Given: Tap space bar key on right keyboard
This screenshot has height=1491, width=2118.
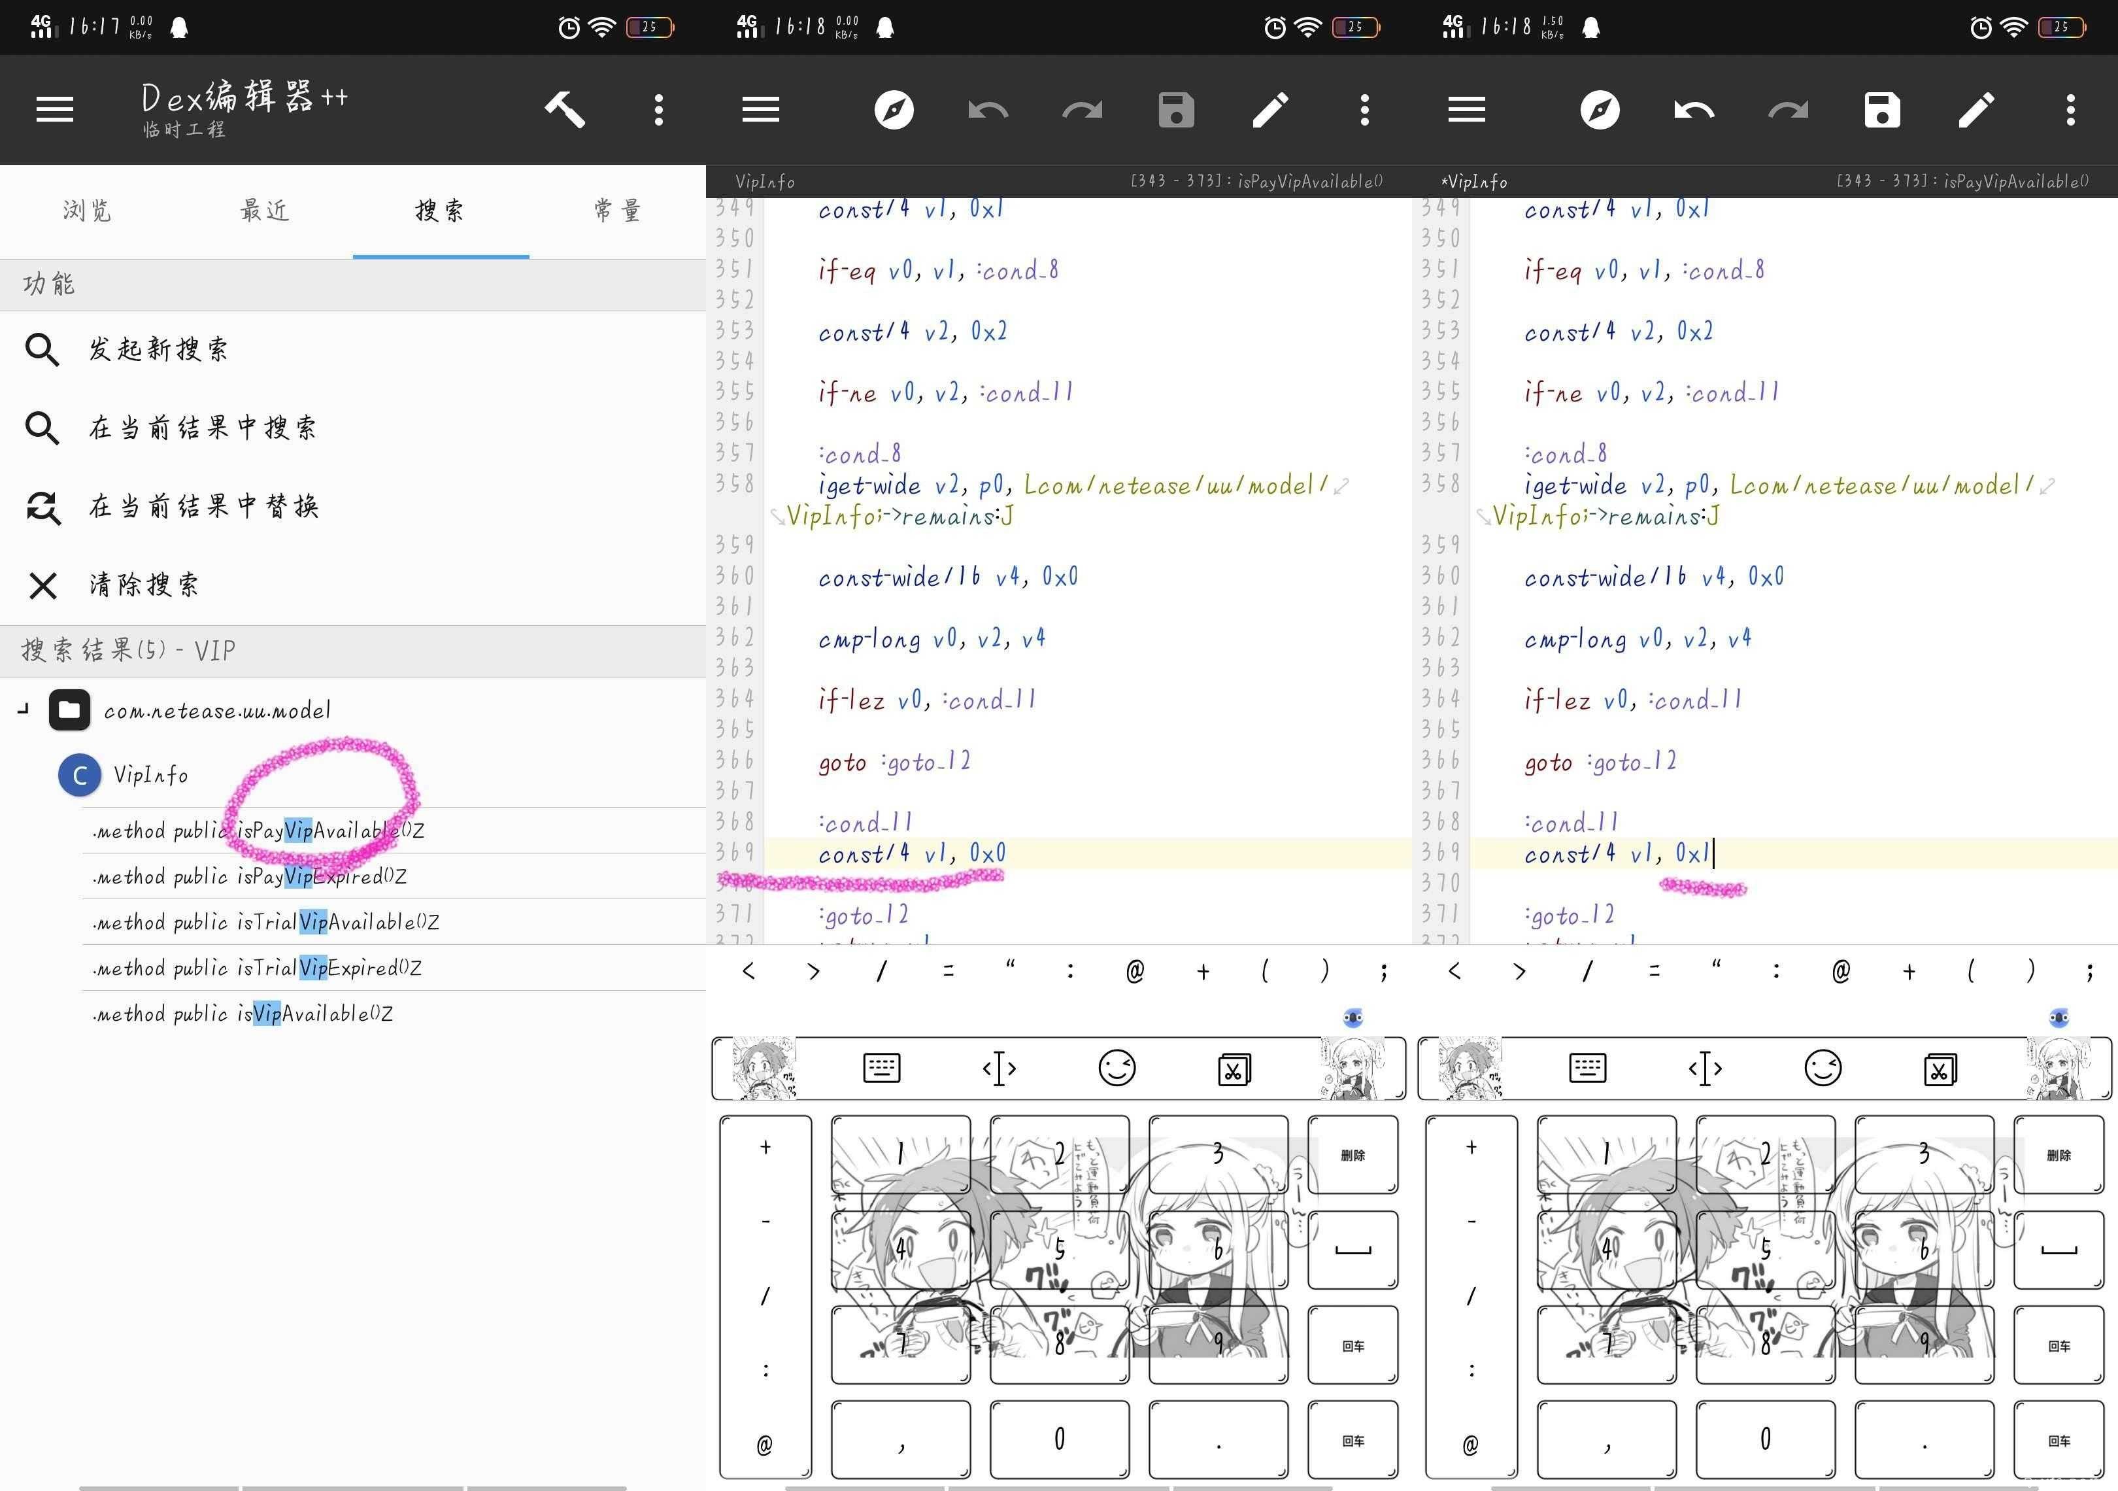Looking at the screenshot, I should 2058,1250.
